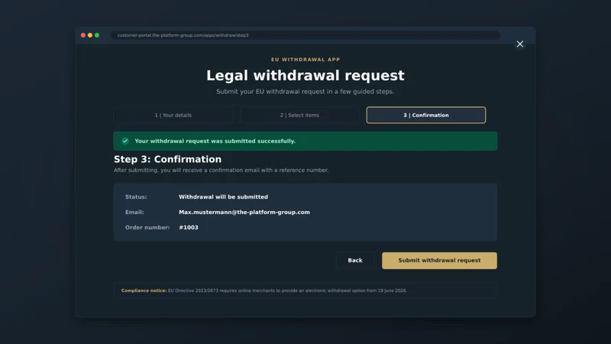Submit the withdrawal request button
Screen dimensions: 611x344
tap(439, 260)
